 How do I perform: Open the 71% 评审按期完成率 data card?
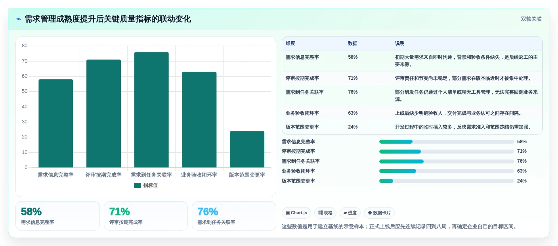[146, 216]
